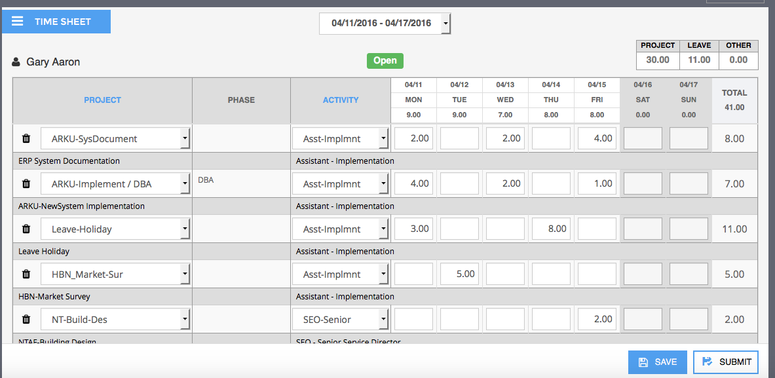
Task: Open the hamburger menu beside Time Sheet
Action: (x=18, y=22)
